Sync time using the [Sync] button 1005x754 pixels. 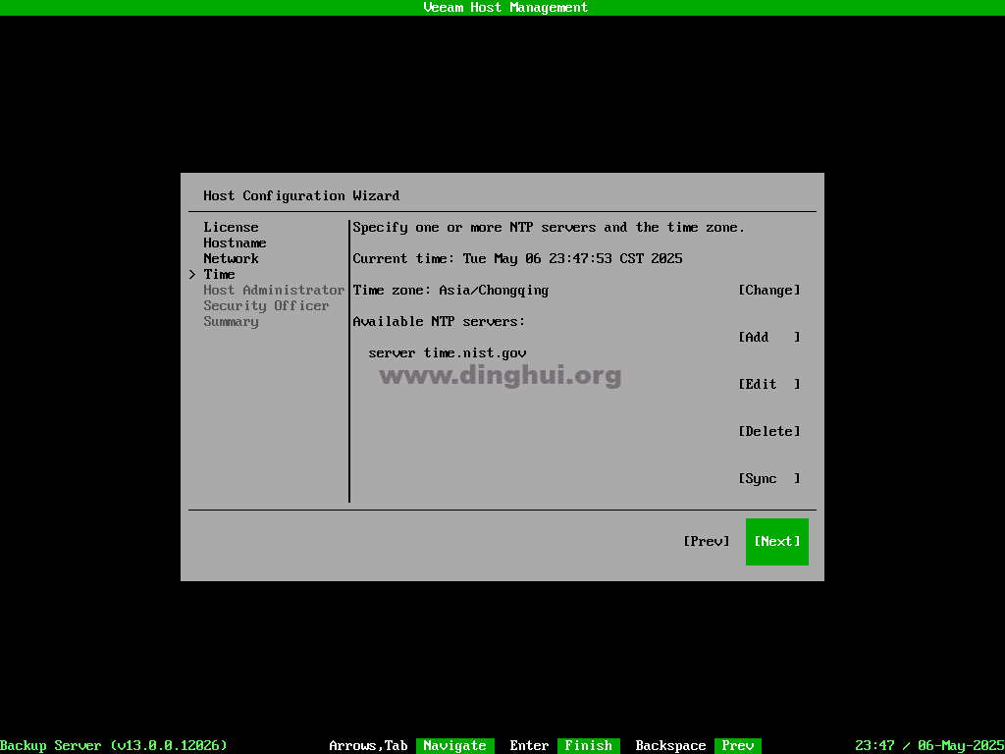click(769, 478)
